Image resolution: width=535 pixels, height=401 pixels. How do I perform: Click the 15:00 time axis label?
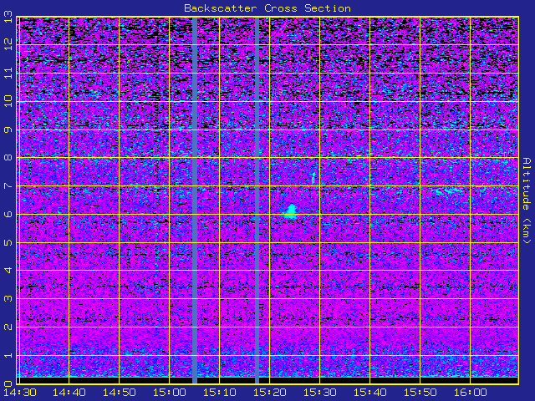(x=169, y=393)
